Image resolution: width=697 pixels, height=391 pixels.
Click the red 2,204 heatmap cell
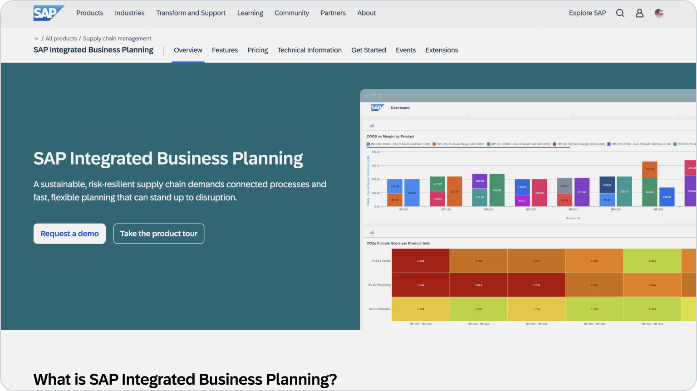point(421,261)
